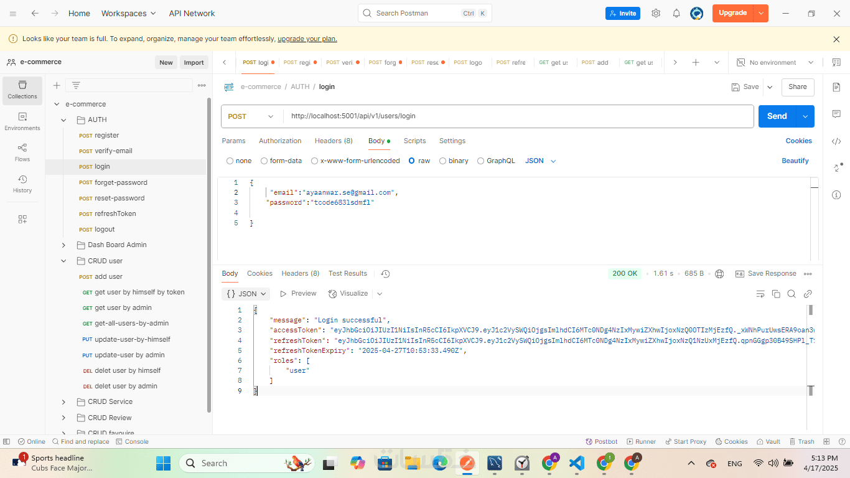Viewport: 850px width, 478px height.
Task: Switch to the Scripts tab
Action: pyautogui.click(x=414, y=141)
